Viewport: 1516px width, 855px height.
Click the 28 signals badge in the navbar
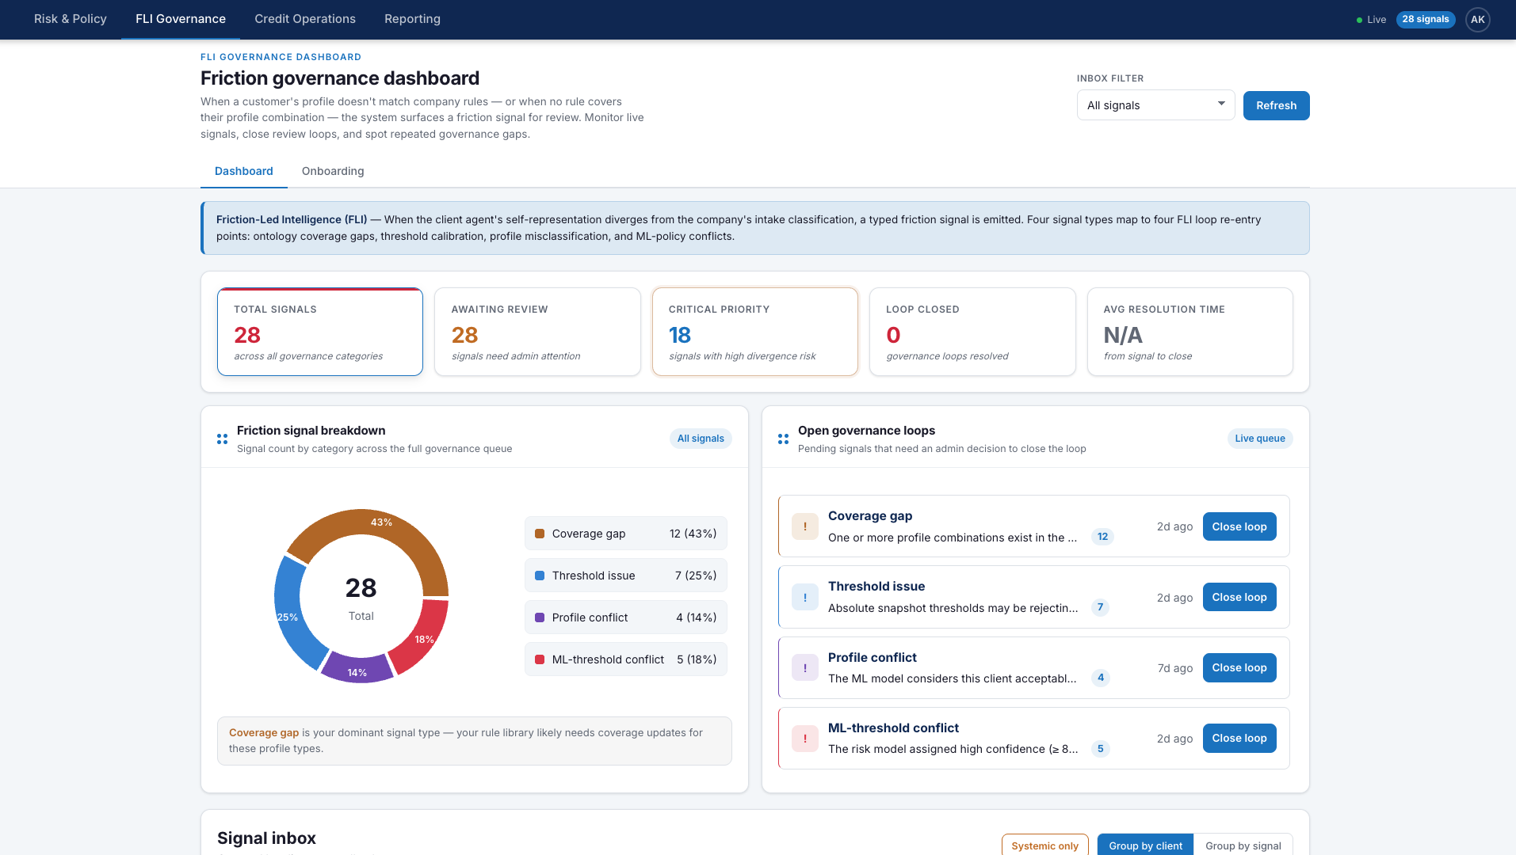click(x=1426, y=19)
